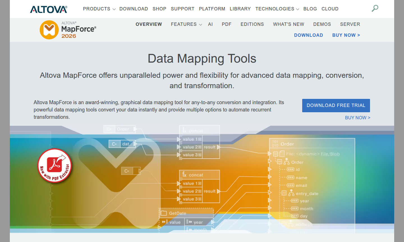Open the FEATURES dropdown
Viewport: 404px width, 242px height.
click(x=184, y=24)
